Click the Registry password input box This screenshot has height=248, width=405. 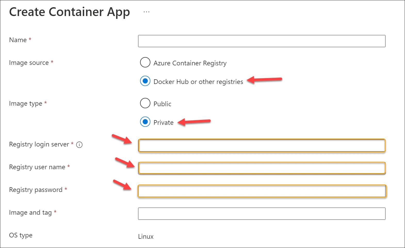click(262, 191)
